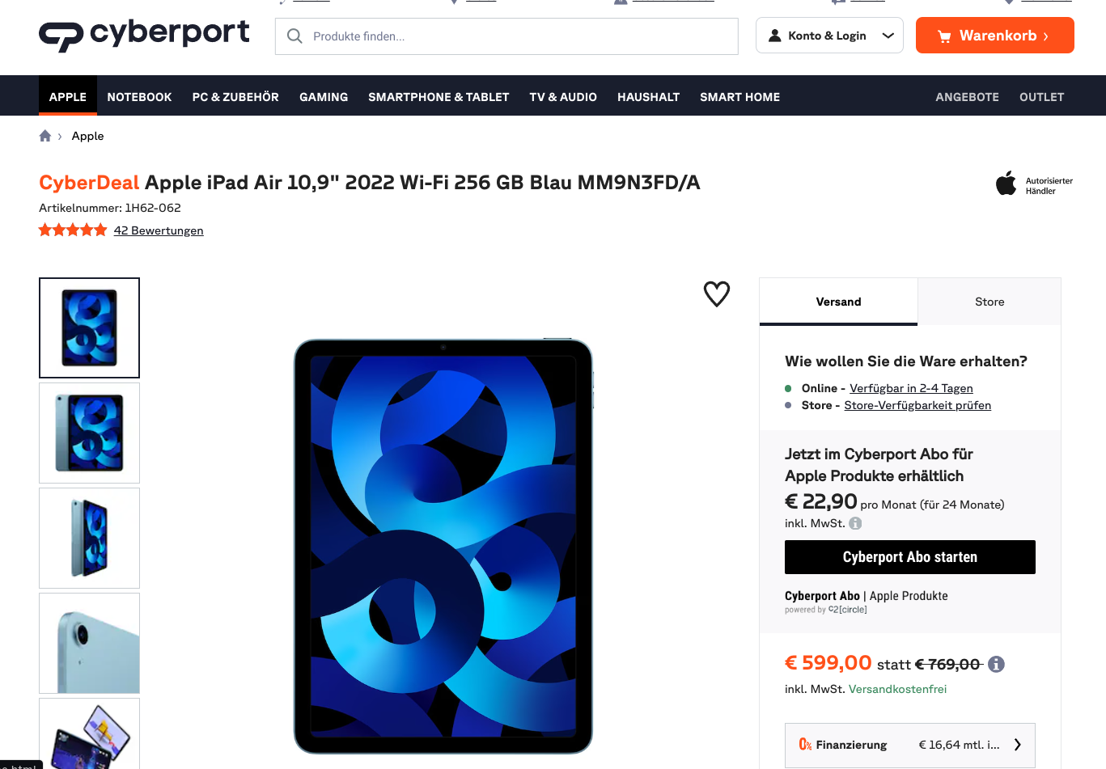The width and height of the screenshot is (1106, 769).
Task: Click the Apple authorized reseller logo
Action: [1035, 184]
